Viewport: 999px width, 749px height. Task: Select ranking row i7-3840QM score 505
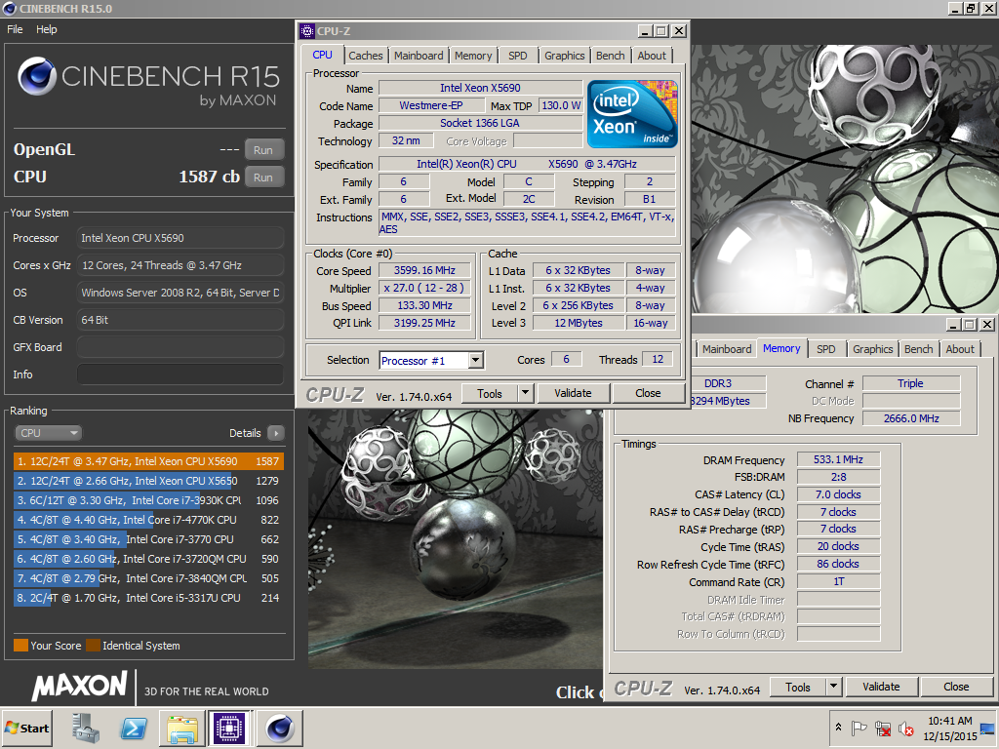point(148,578)
